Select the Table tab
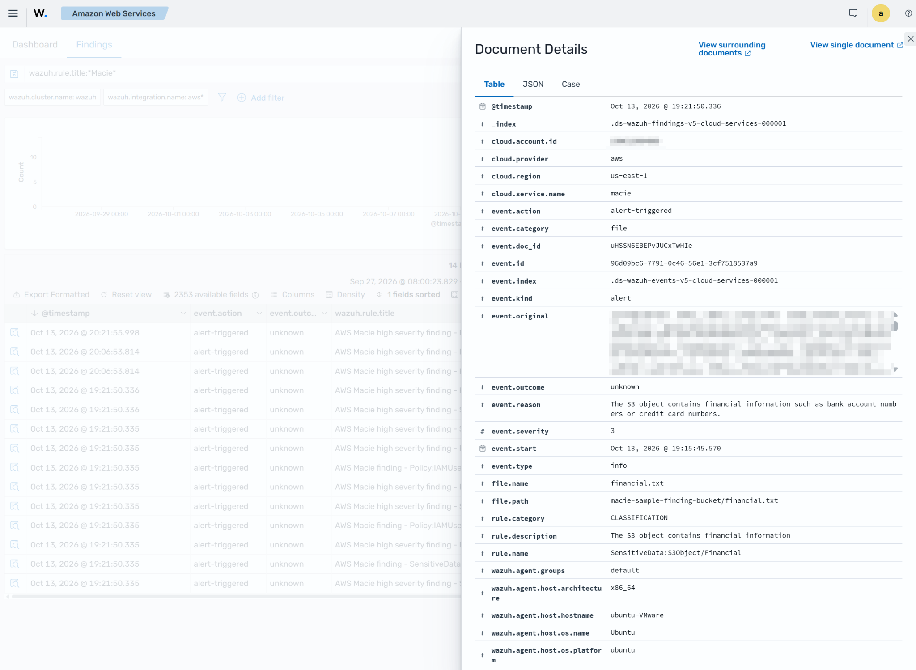Viewport: 916px width, 670px height. click(494, 84)
